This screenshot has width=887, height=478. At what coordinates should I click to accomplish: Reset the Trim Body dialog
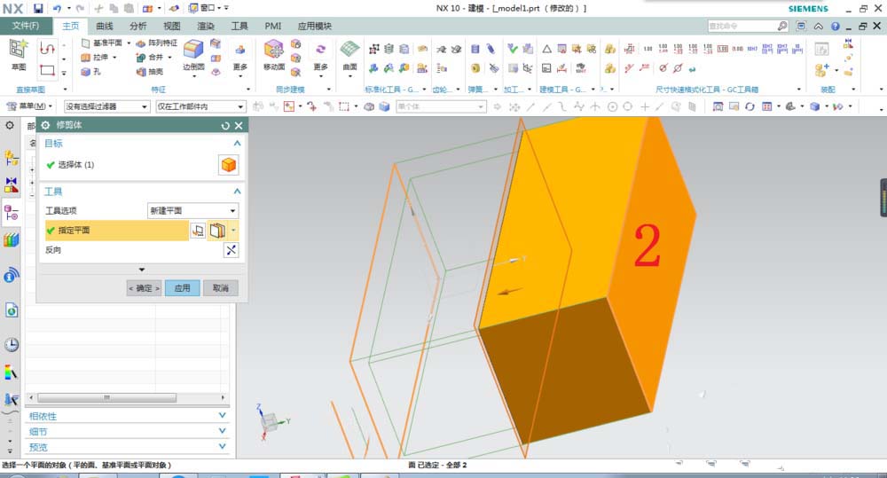225,126
